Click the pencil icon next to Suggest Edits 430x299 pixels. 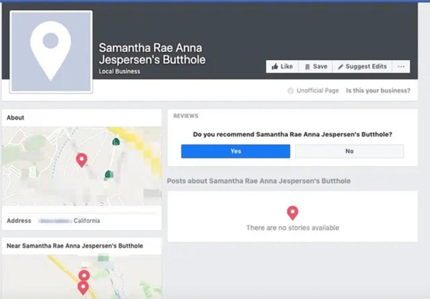pyautogui.click(x=340, y=67)
